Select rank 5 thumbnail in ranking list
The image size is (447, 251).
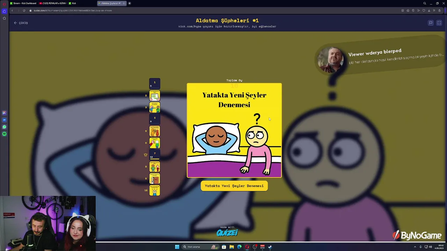155,131
